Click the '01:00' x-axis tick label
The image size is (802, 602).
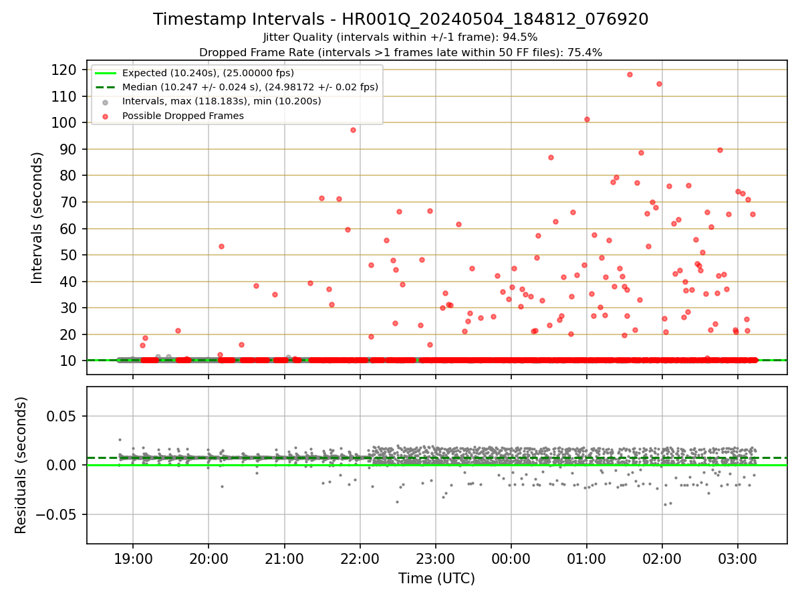click(x=587, y=559)
